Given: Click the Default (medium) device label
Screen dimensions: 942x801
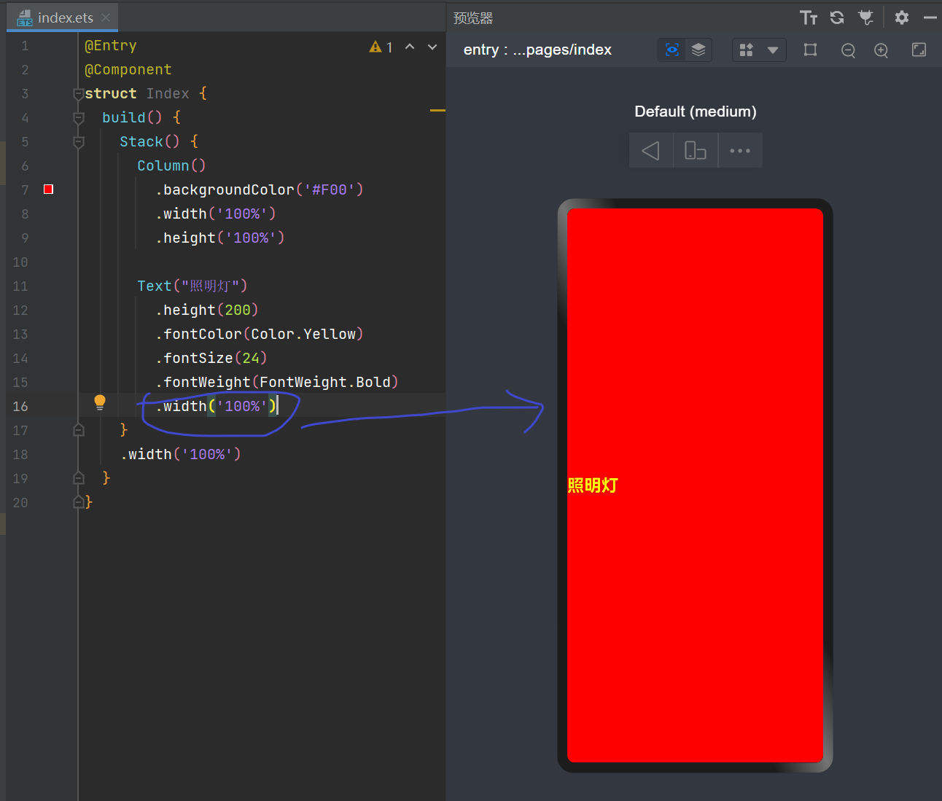Looking at the screenshot, I should point(696,112).
